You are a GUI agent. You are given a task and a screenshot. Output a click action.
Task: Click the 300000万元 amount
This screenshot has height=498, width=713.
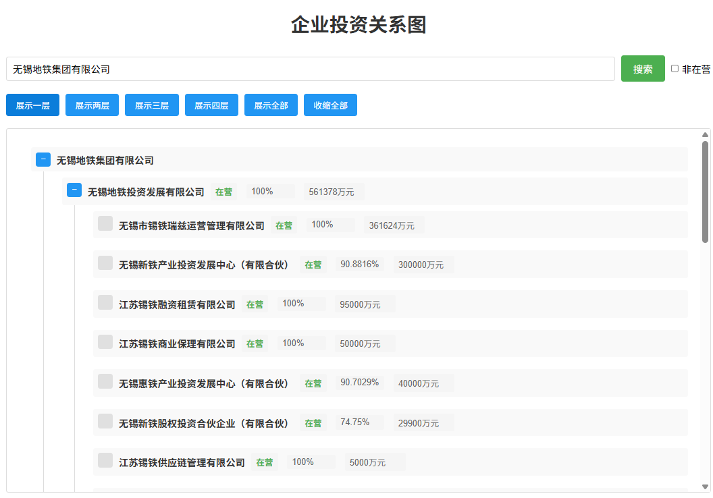coord(423,265)
